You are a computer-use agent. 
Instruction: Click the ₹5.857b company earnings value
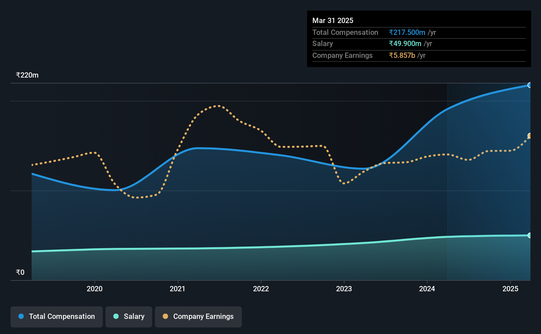click(x=402, y=55)
